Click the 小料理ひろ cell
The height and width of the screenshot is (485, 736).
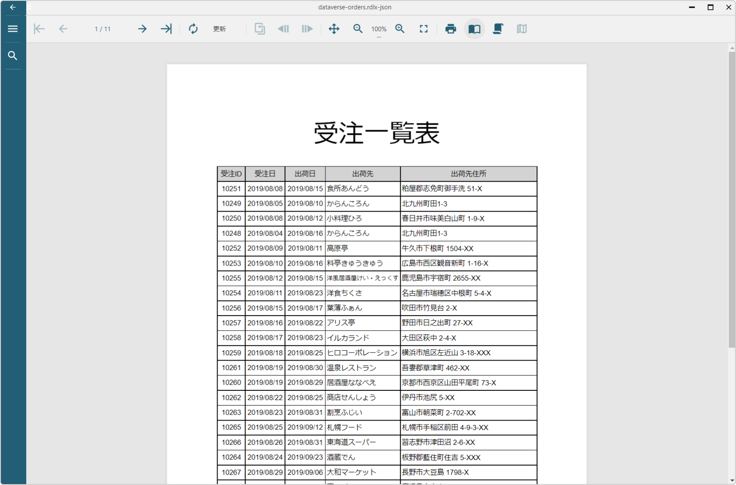(363, 219)
